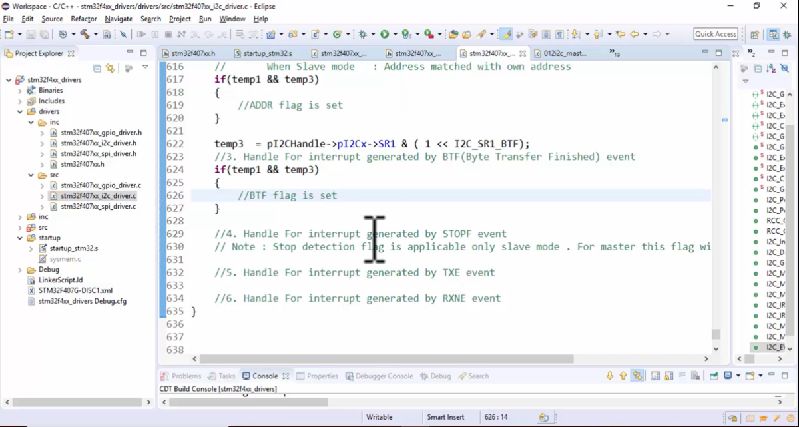Click the Open Console icon
This screenshot has width=799, height=427.
click(x=750, y=376)
